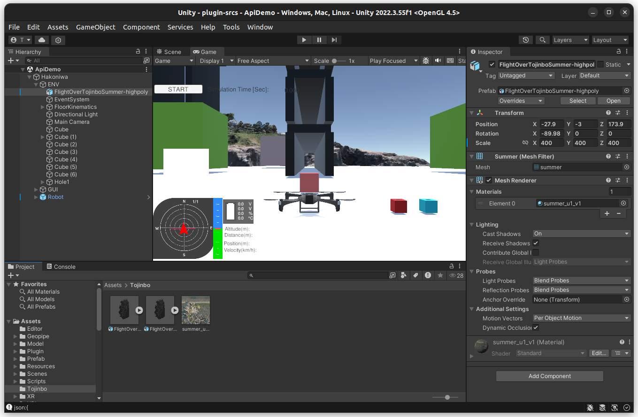The width and height of the screenshot is (638, 417).
Task: Expand the FloorKinematics hierarchy item
Action: 43,107
